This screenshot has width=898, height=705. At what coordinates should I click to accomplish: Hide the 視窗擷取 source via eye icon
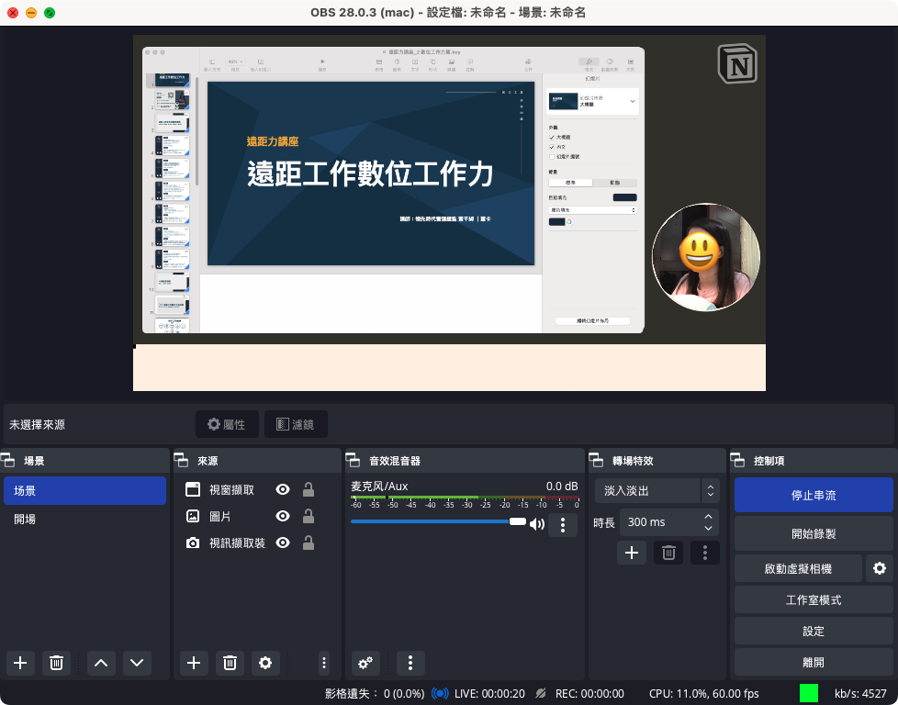pyautogui.click(x=283, y=489)
